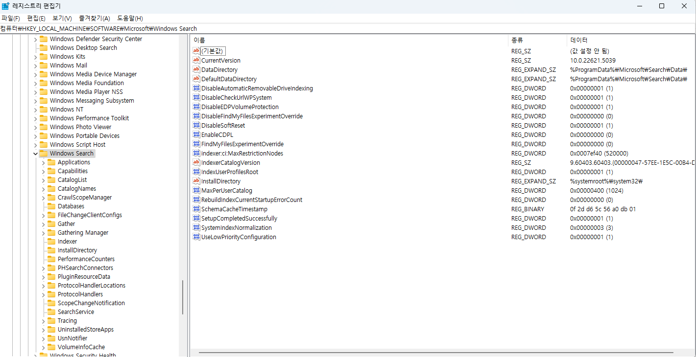
Task: Click the folder icon of PerformanceCounters subkey
Action: [x=51, y=259]
